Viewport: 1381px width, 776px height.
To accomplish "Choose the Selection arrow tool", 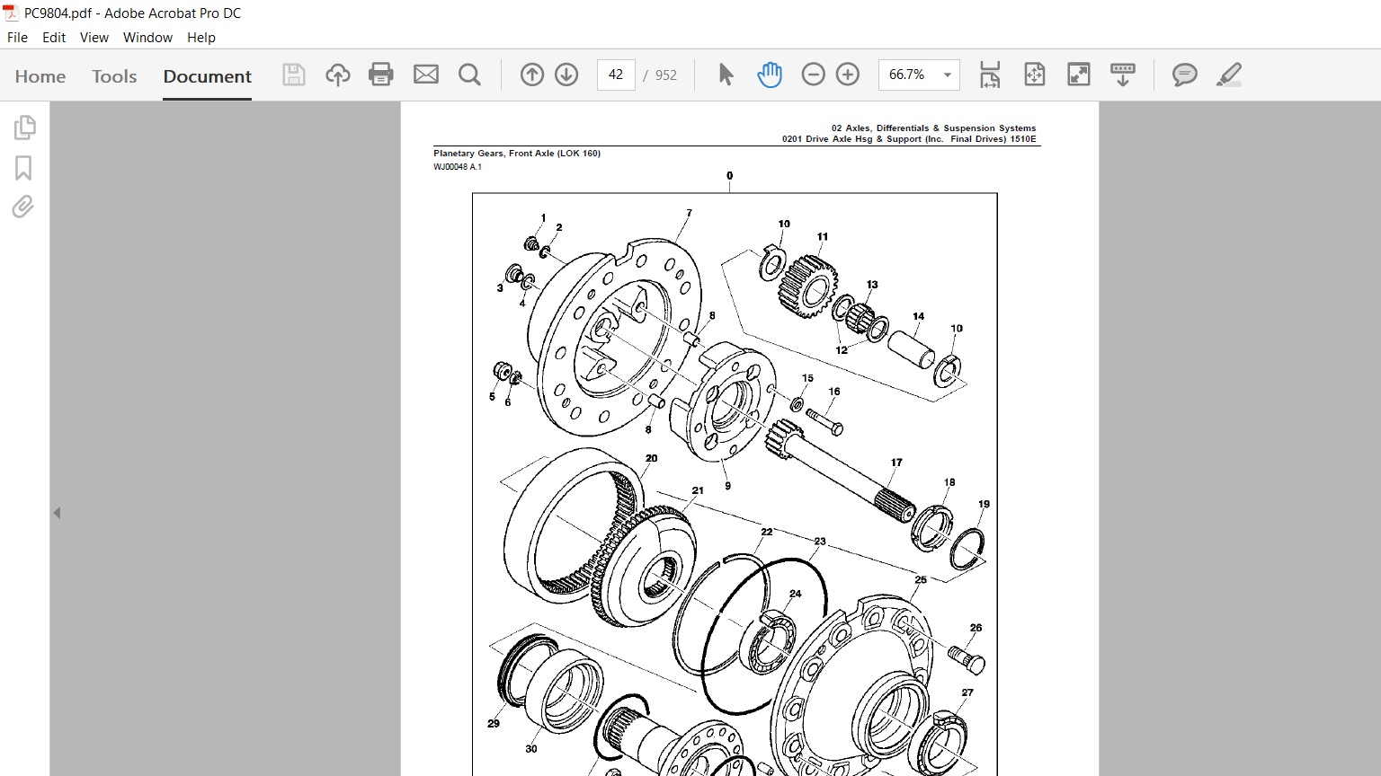I will 726,75.
